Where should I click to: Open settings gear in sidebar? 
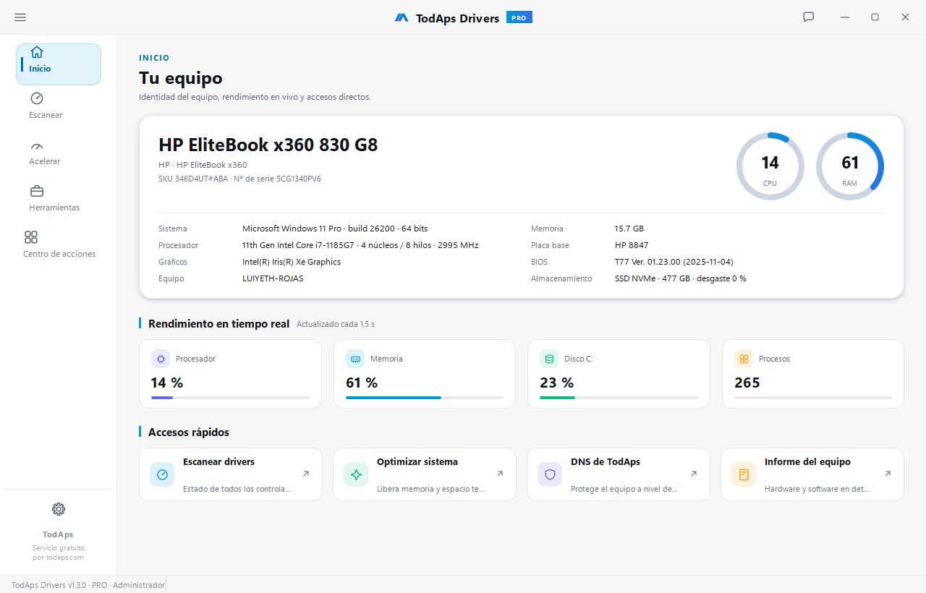[x=59, y=509]
